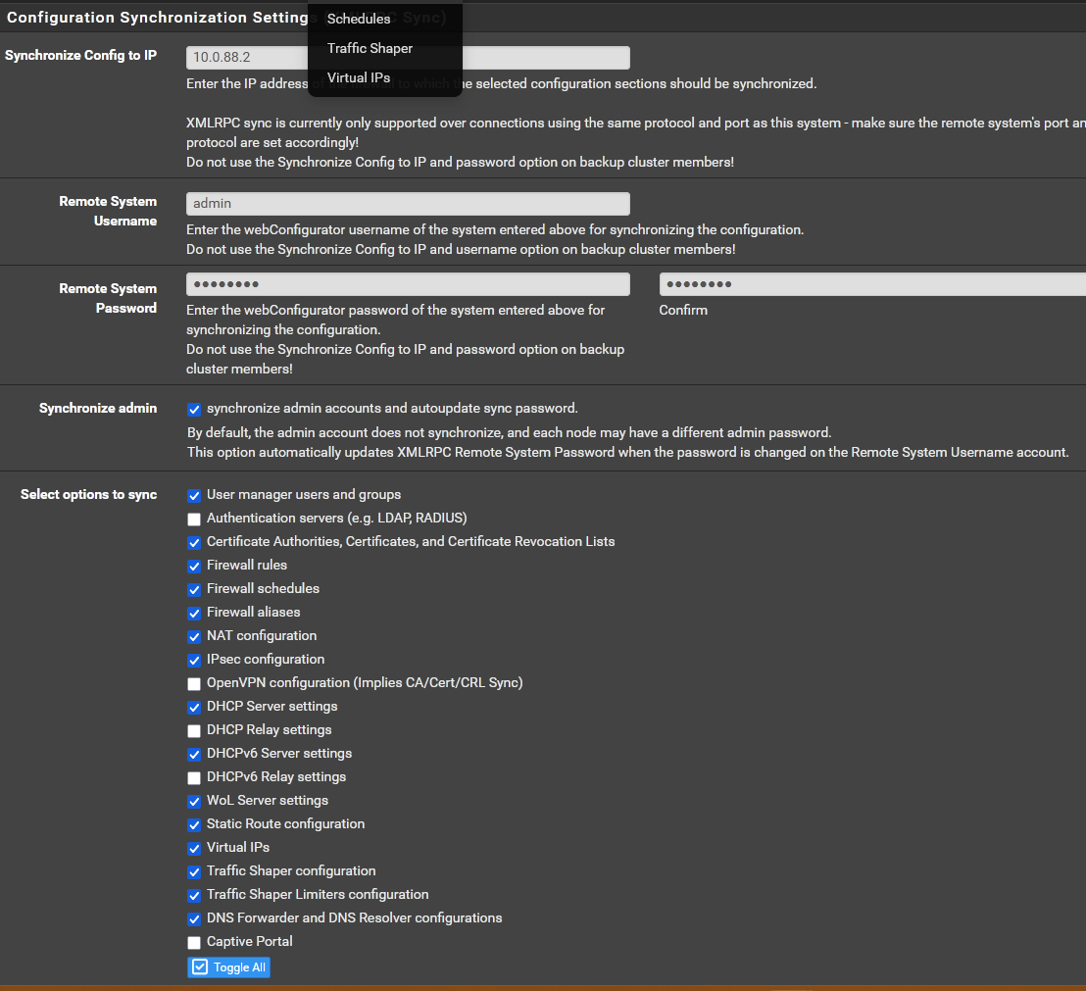Image resolution: width=1086 pixels, height=991 pixels.
Task: Uncheck NAT configuration sync option
Action: tap(194, 637)
